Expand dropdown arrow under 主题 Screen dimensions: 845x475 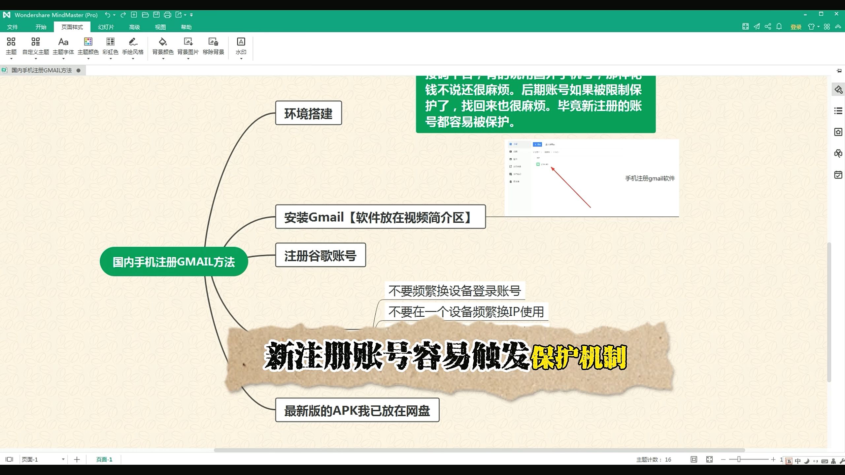click(11, 59)
